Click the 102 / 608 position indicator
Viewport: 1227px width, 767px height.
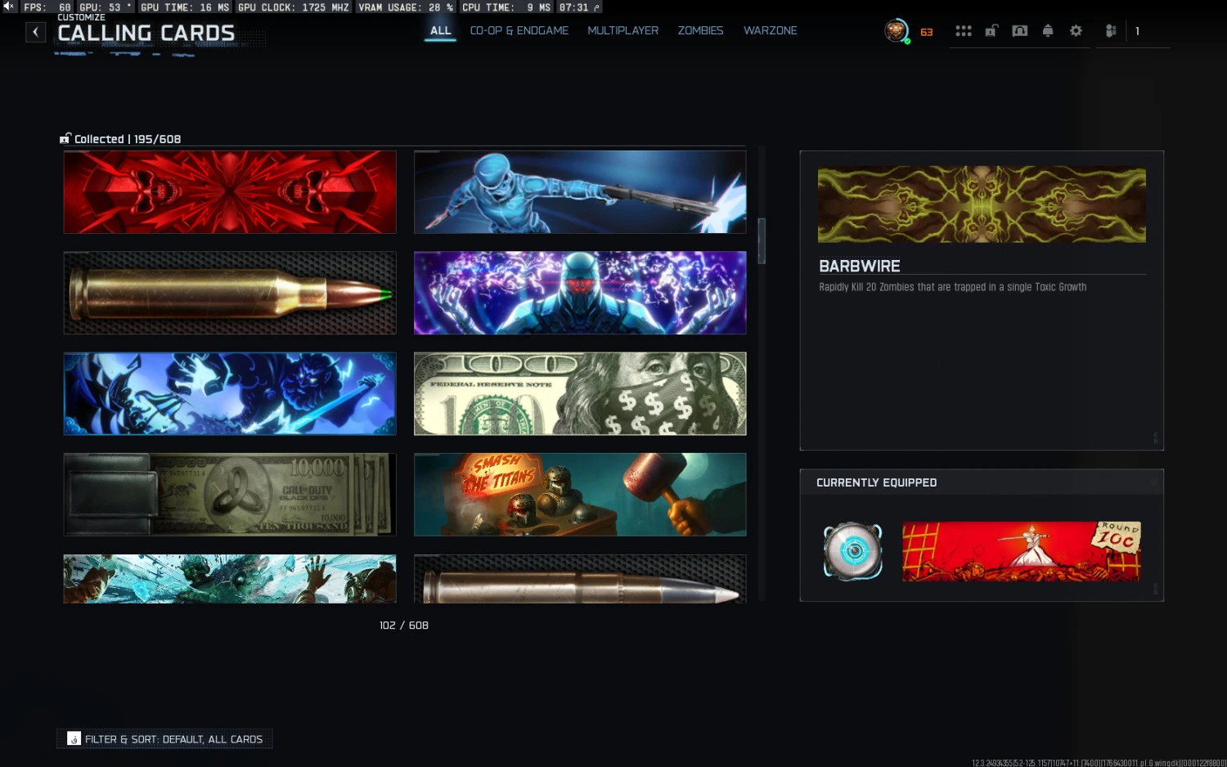(404, 626)
